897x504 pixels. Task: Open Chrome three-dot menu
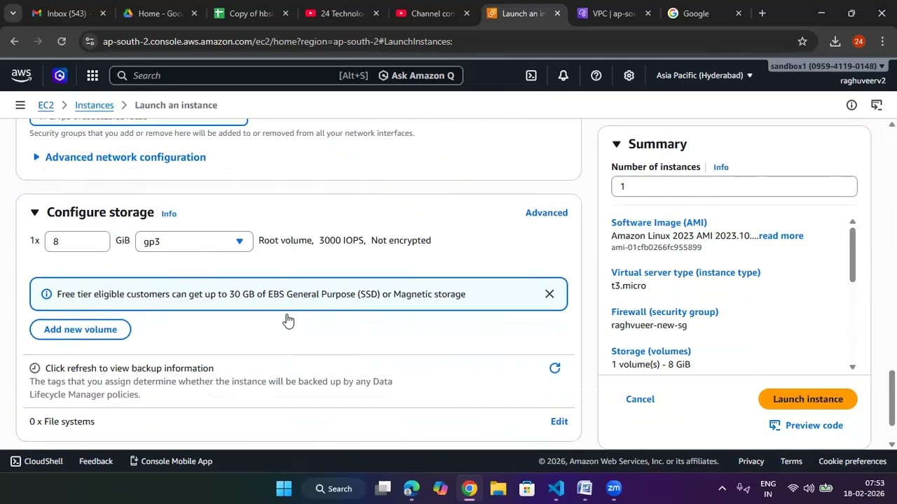(883, 41)
